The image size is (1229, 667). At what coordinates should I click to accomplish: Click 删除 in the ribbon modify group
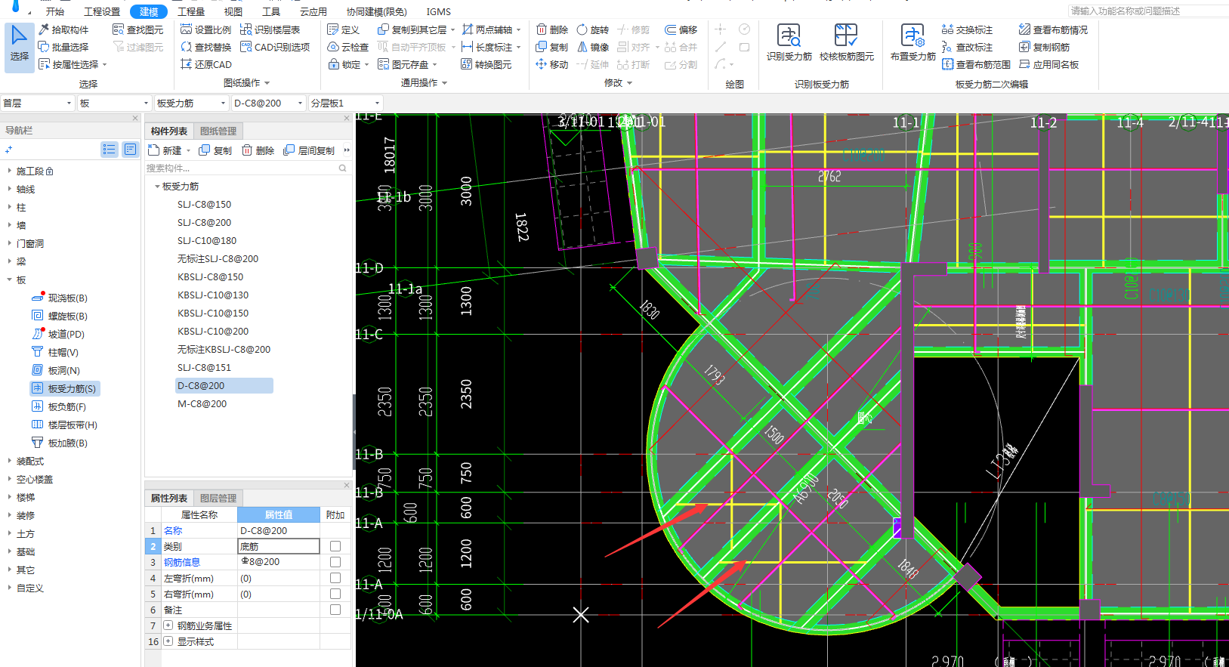click(x=552, y=29)
